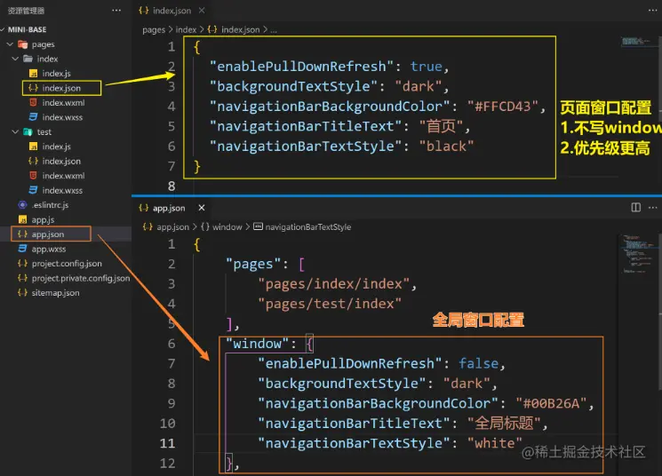Click the true value for enablePullDownRefresh
The height and width of the screenshot is (476, 662).
(x=426, y=67)
